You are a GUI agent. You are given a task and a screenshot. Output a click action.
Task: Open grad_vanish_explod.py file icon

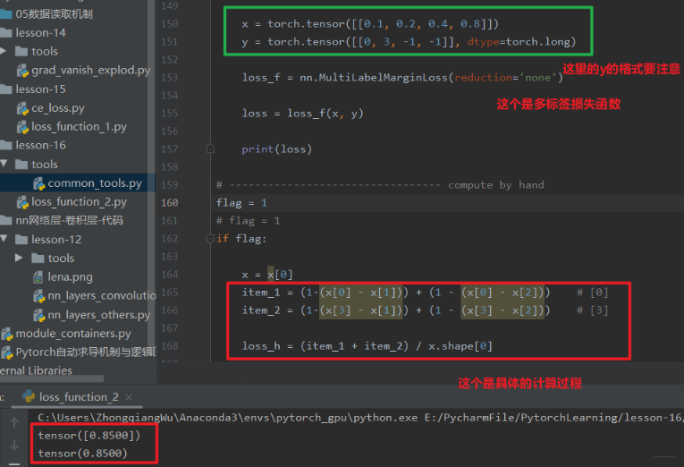pos(22,71)
